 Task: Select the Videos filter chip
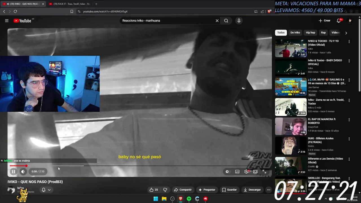[335, 32]
